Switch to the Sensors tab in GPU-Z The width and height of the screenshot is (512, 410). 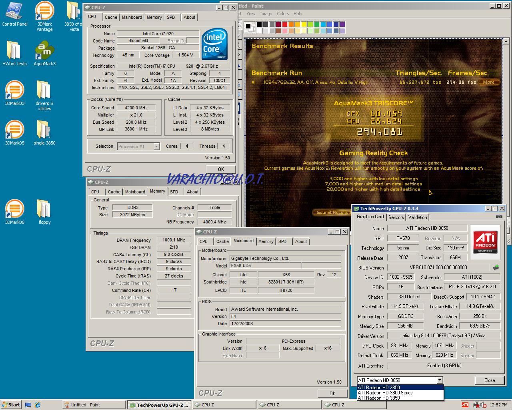(x=396, y=217)
